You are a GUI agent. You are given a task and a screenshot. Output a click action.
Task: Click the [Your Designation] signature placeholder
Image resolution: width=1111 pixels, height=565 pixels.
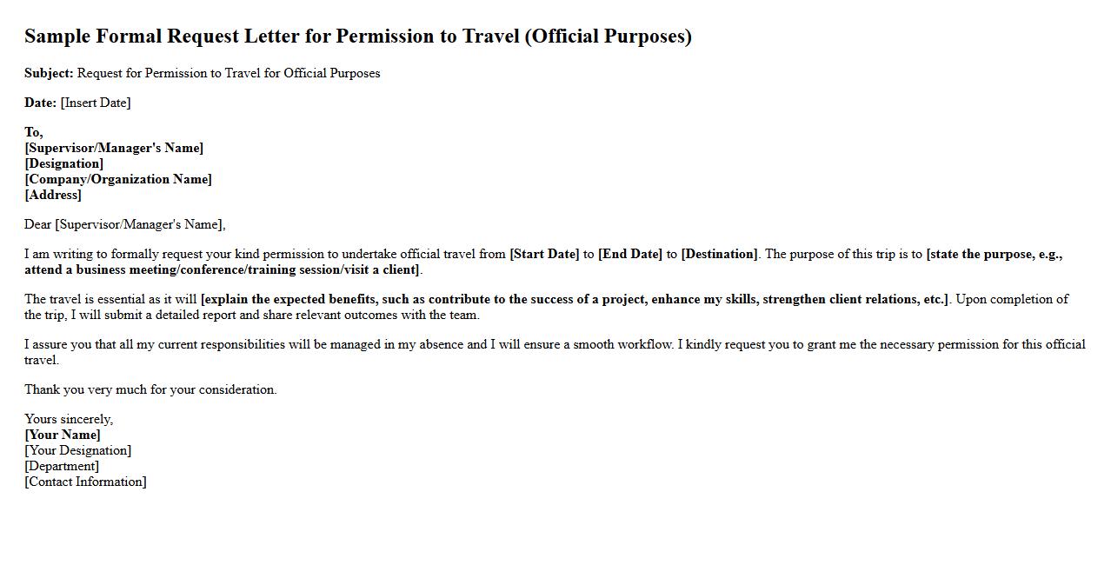(x=78, y=450)
